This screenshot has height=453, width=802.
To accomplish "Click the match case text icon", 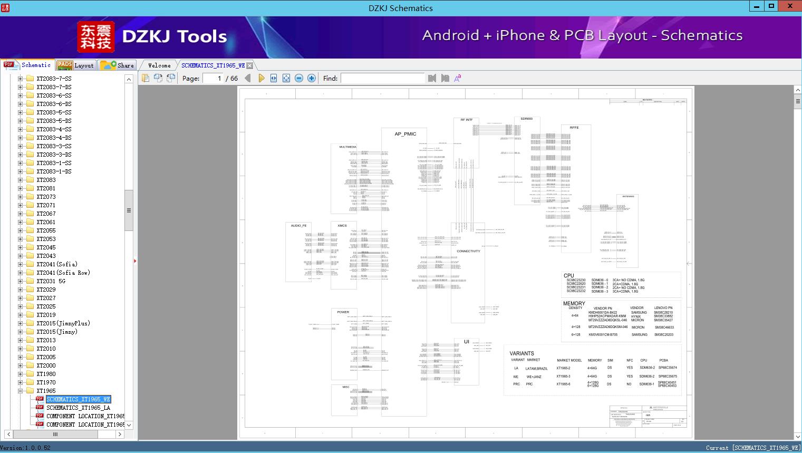I will pos(458,78).
